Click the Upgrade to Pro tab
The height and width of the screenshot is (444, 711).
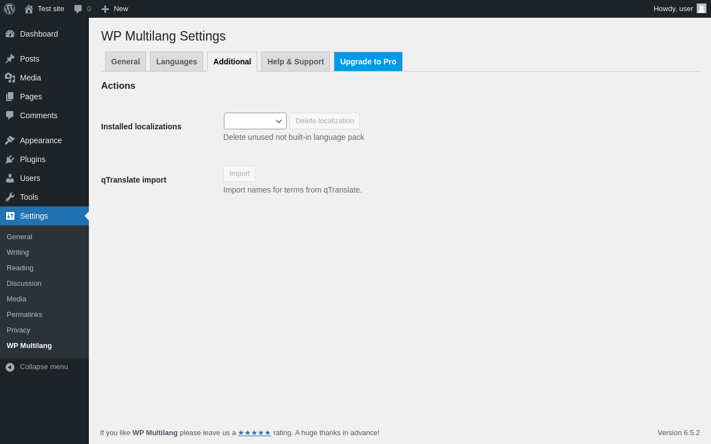(368, 62)
